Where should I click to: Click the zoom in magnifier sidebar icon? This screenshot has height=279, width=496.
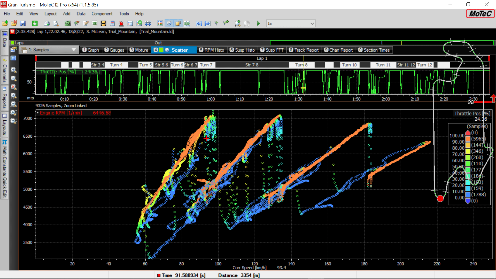[x=14, y=70]
